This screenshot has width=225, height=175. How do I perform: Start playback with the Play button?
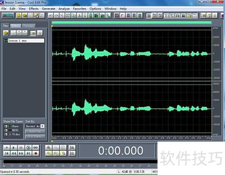14,147
